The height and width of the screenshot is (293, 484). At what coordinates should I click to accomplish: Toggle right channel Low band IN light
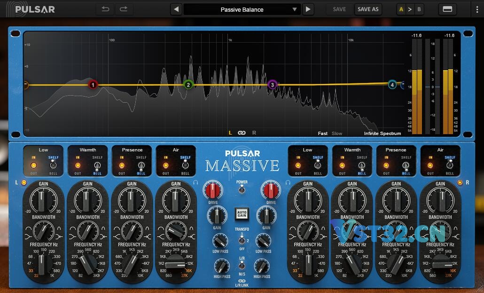click(x=298, y=165)
